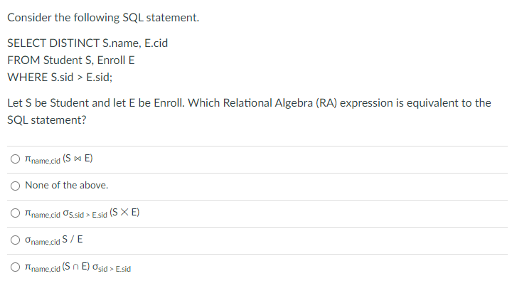Viewport: 512px width, 293px height.
Task: Click the SELECT DISTINCT S.name, E.cid line
Action: [x=87, y=43]
